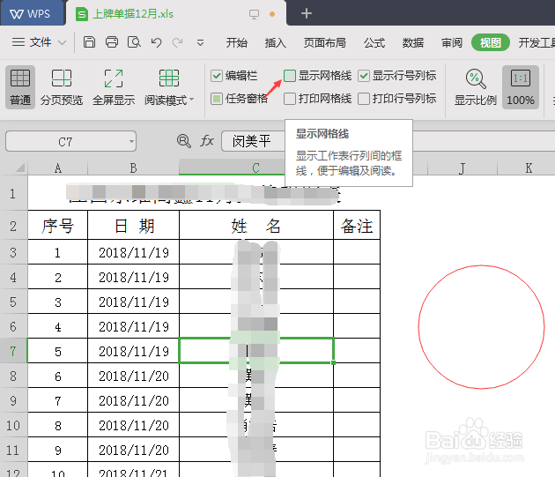Click the fx insert function icon
555x477 pixels.
pyautogui.click(x=207, y=141)
